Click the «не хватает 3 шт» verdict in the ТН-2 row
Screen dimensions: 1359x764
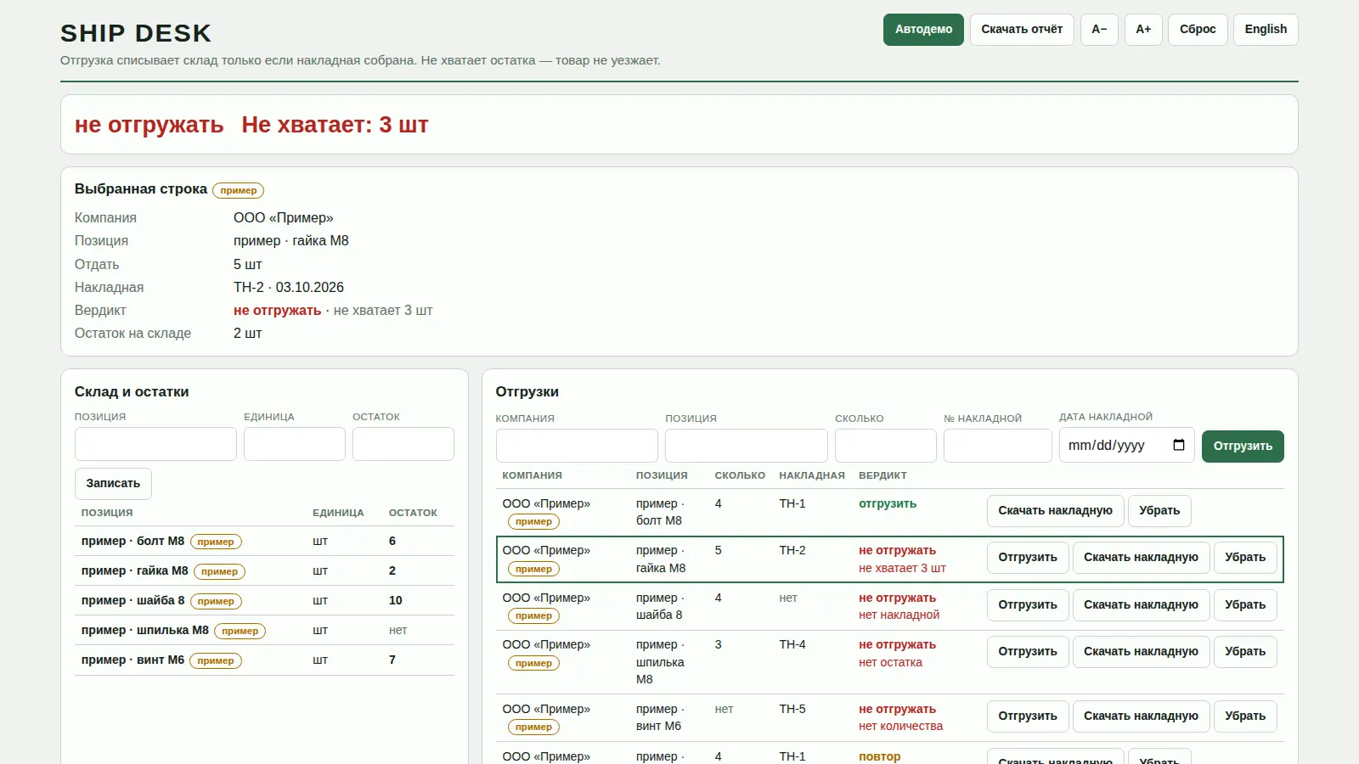[x=902, y=569]
